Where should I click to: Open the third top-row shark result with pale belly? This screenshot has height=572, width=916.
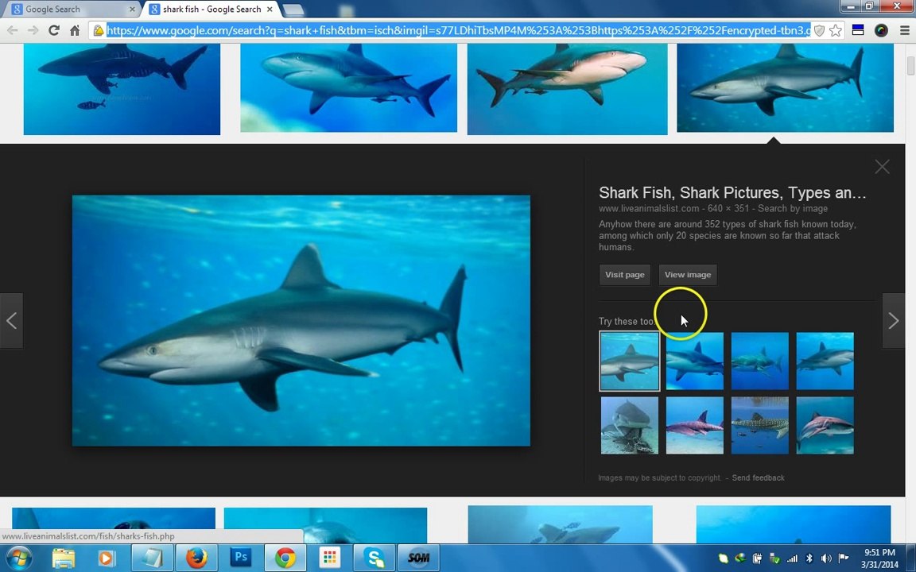point(567,89)
